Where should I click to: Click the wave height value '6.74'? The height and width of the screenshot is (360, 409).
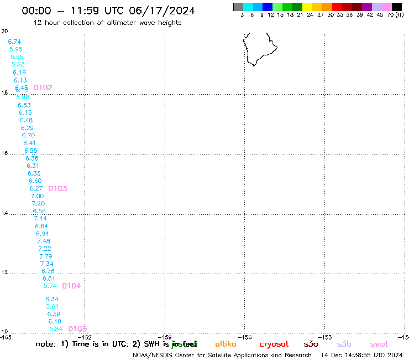(14, 42)
